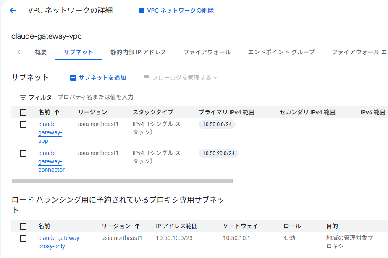Open the claude-gateway-proxy-only subnet link
Viewport: 388px width, 258px height.
click(x=59, y=242)
